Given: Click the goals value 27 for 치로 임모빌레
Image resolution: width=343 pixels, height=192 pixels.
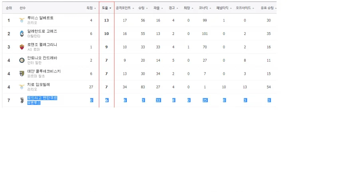Looking at the screenshot, I should pyautogui.click(x=91, y=87).
